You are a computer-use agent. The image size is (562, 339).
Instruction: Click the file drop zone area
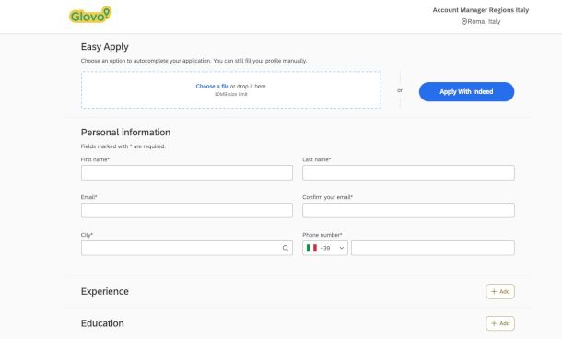click(x=231, y=90)
